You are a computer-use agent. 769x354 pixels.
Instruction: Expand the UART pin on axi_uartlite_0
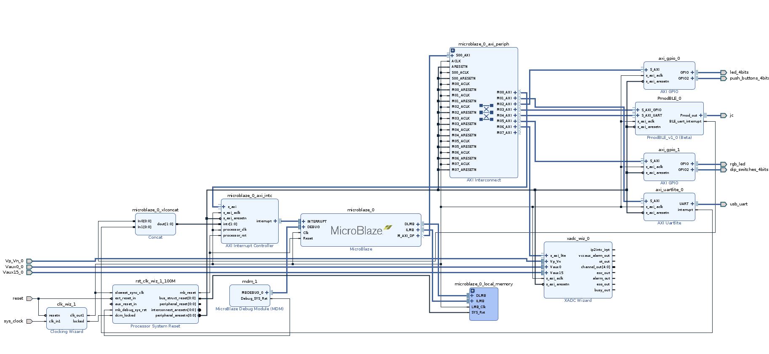692,204
